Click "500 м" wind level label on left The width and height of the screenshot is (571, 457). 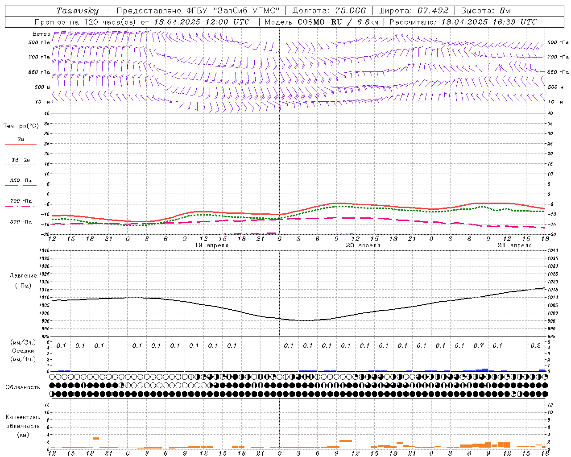click(42, 87)
